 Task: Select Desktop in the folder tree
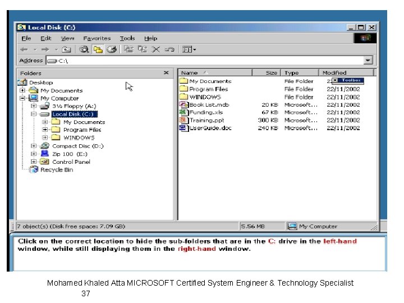pos(41,82)
